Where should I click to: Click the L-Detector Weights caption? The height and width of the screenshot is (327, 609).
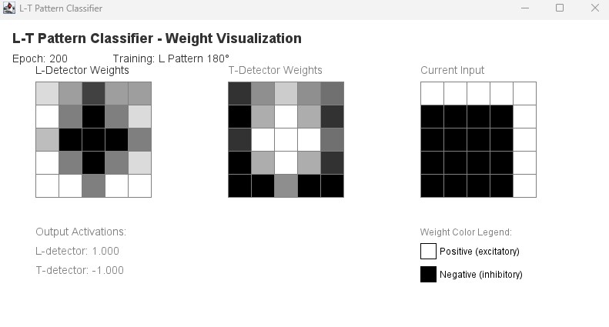(82, 70)
